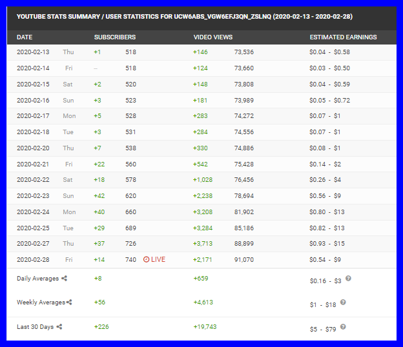Screen dimensions: 403x347
Task: Click subscriber gain +42 on 2020-02-23
Action: click(x=99, y=196)
